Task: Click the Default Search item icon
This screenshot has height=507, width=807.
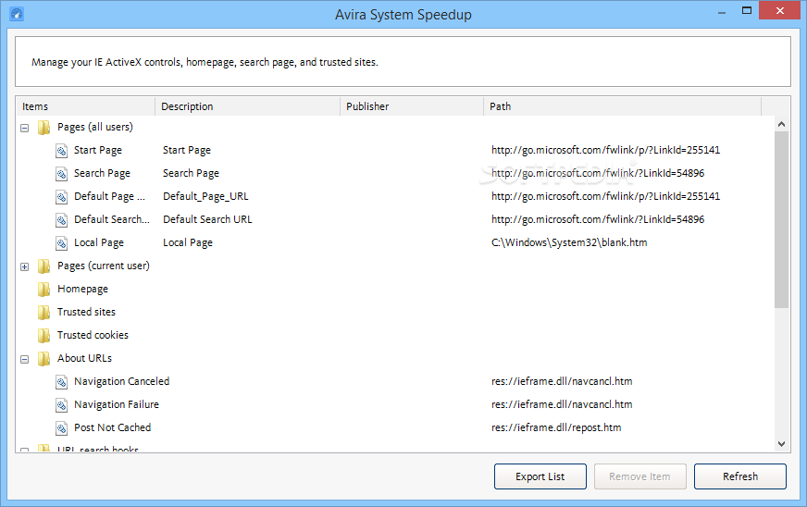Action: (x=61, y=220)
